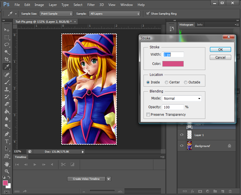Enable Preserve Transparency checkbox
The image size is (241, 195).
(148, 115)
